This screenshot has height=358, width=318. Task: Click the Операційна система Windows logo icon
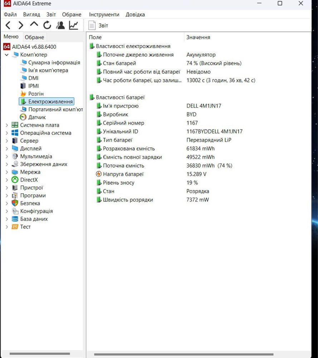15,133
